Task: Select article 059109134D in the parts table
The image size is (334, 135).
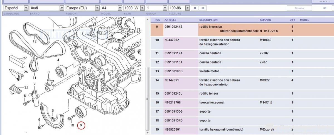Action: [173, 121]
